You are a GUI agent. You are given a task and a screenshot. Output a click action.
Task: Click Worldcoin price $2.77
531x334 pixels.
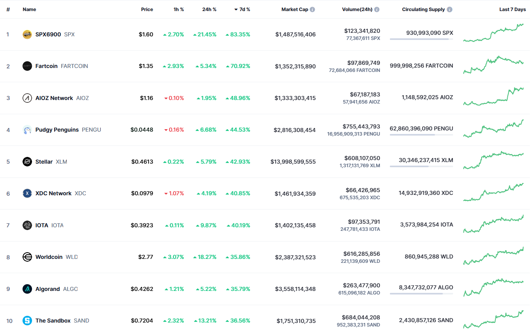[146, 257]
